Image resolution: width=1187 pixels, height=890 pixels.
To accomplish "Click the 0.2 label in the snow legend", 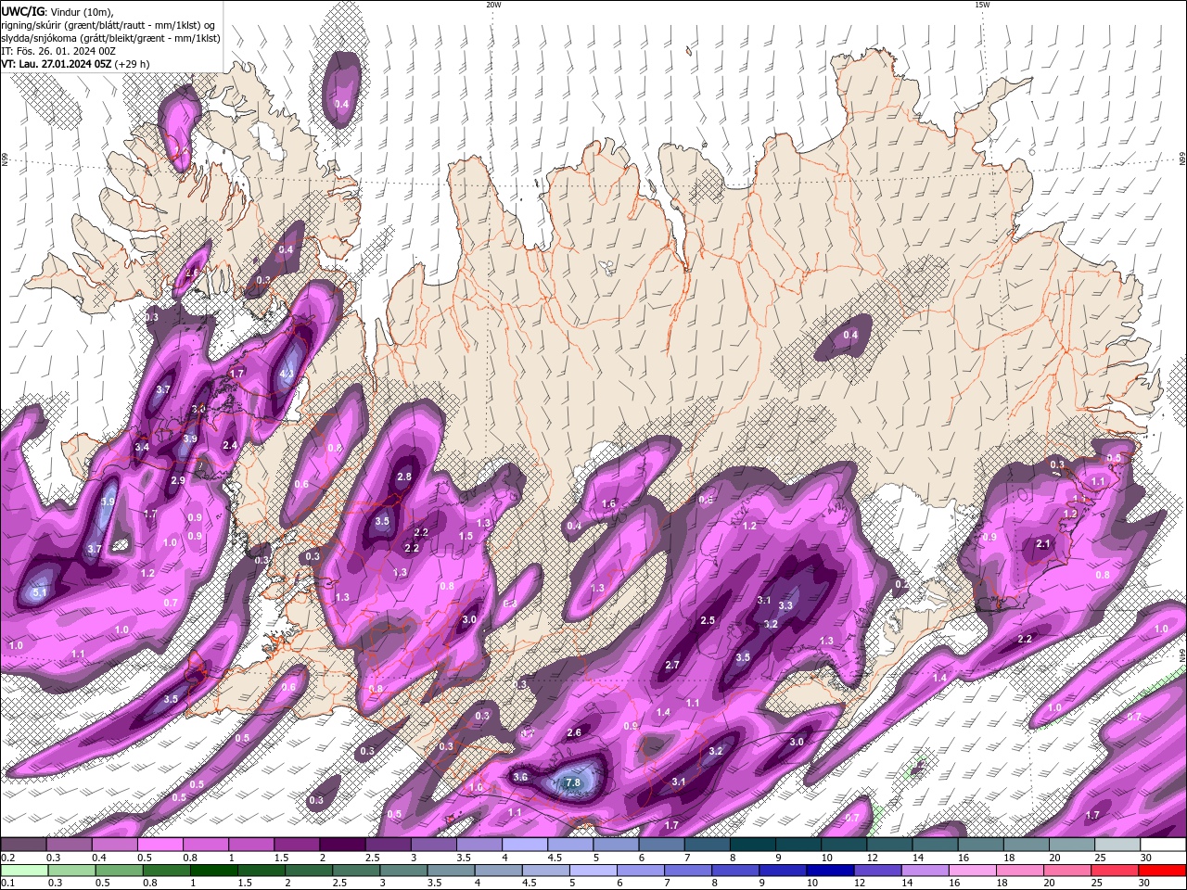I will coord(7,858).
